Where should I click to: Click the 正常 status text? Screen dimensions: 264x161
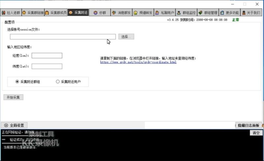236,20
